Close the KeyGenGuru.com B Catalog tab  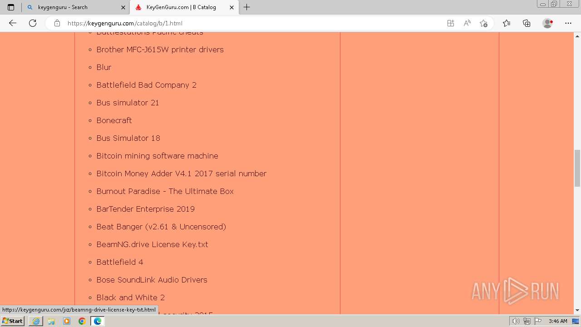[x=232, y=7]
